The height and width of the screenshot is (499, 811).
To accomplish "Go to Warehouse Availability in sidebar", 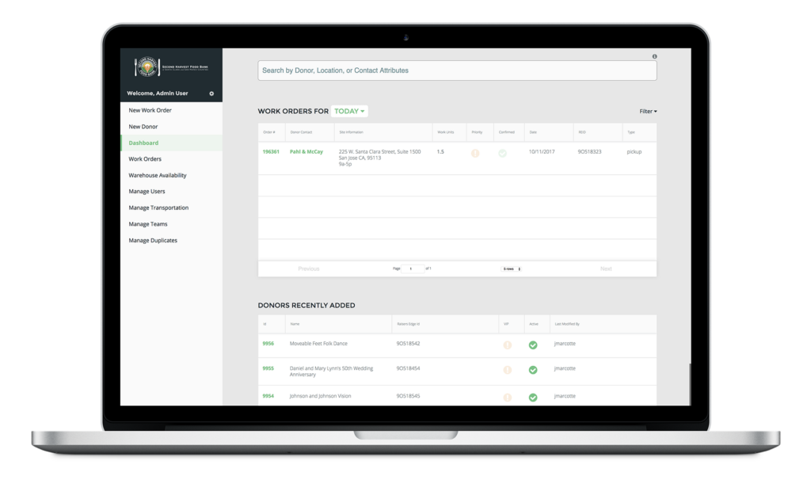I will coord(158,175).
